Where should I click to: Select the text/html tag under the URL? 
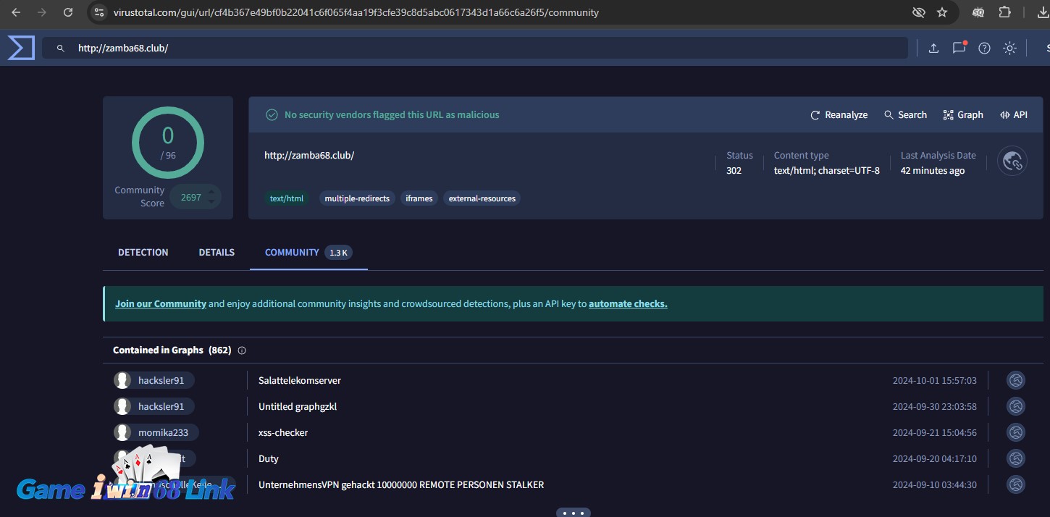tap(287, 198)
